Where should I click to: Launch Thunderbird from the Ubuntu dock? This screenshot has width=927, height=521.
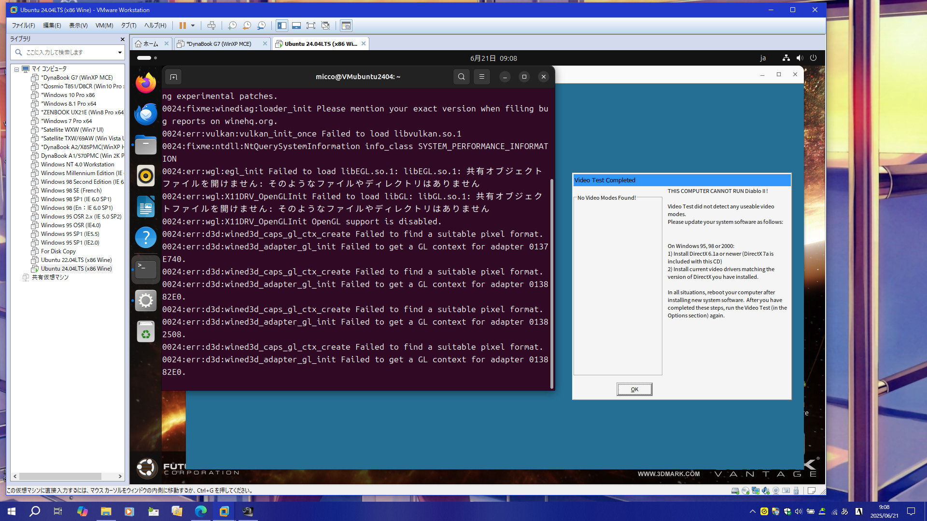[x=145, y=114]
